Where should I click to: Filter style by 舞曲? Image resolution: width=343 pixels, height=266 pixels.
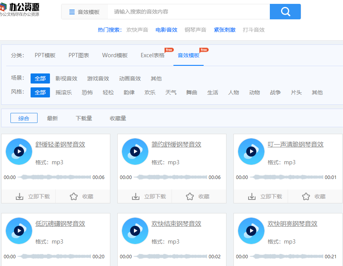click(192, 92)
